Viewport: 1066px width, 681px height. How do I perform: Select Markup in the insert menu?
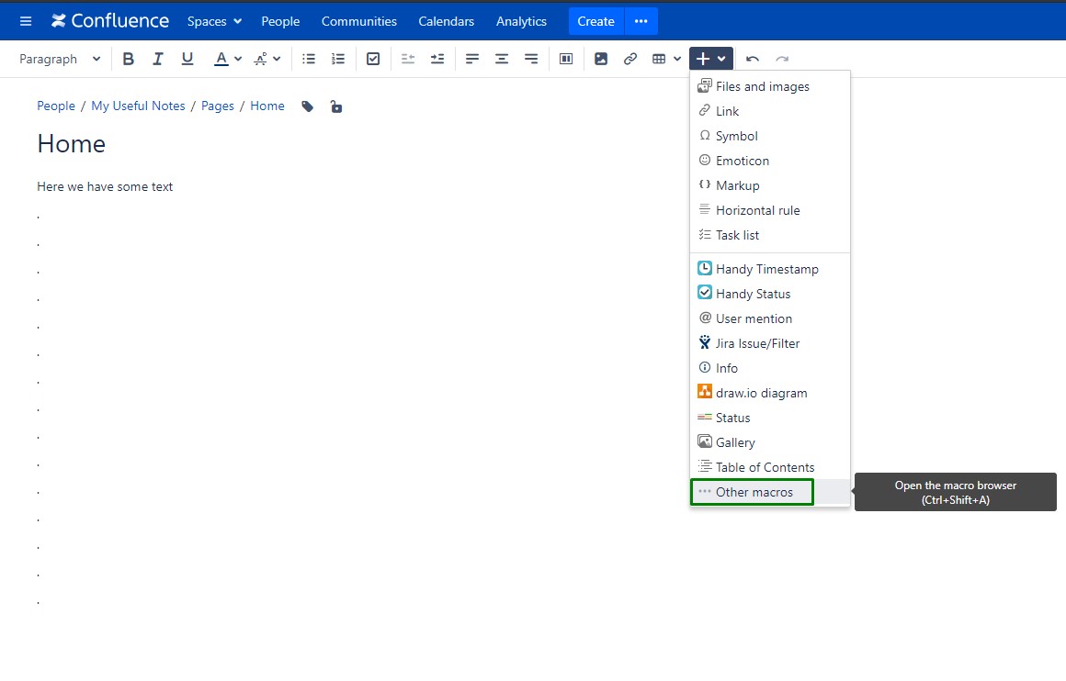pos(769,185)
